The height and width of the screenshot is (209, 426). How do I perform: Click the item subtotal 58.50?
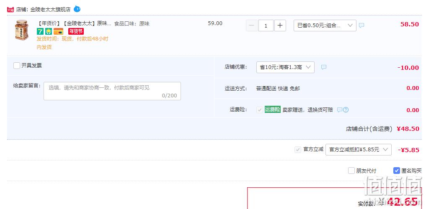pos(410,24)
